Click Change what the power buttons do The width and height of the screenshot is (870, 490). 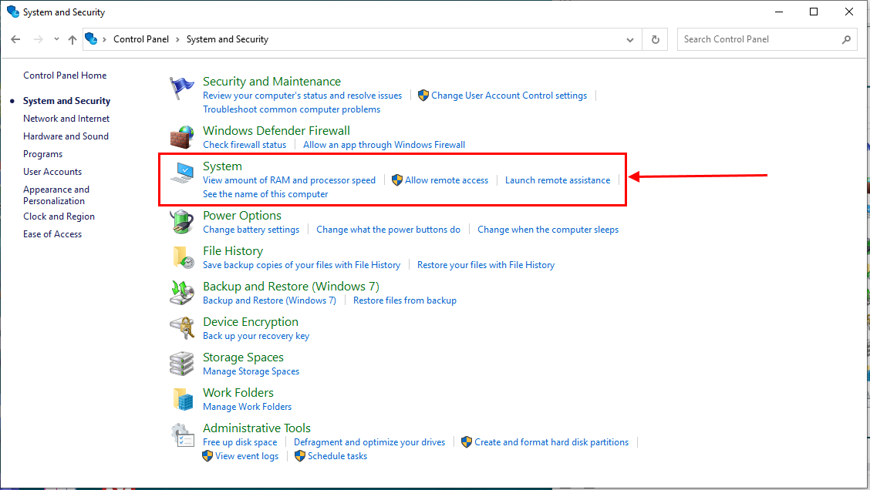pos(389,230)
